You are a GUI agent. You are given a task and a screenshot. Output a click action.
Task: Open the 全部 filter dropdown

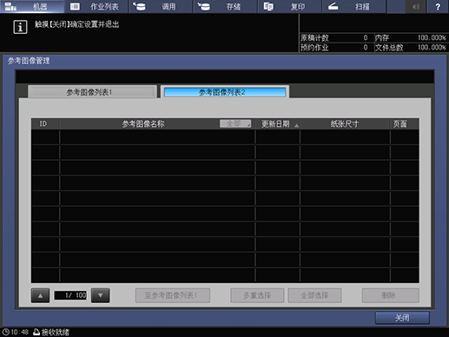(x=235, y=123)
